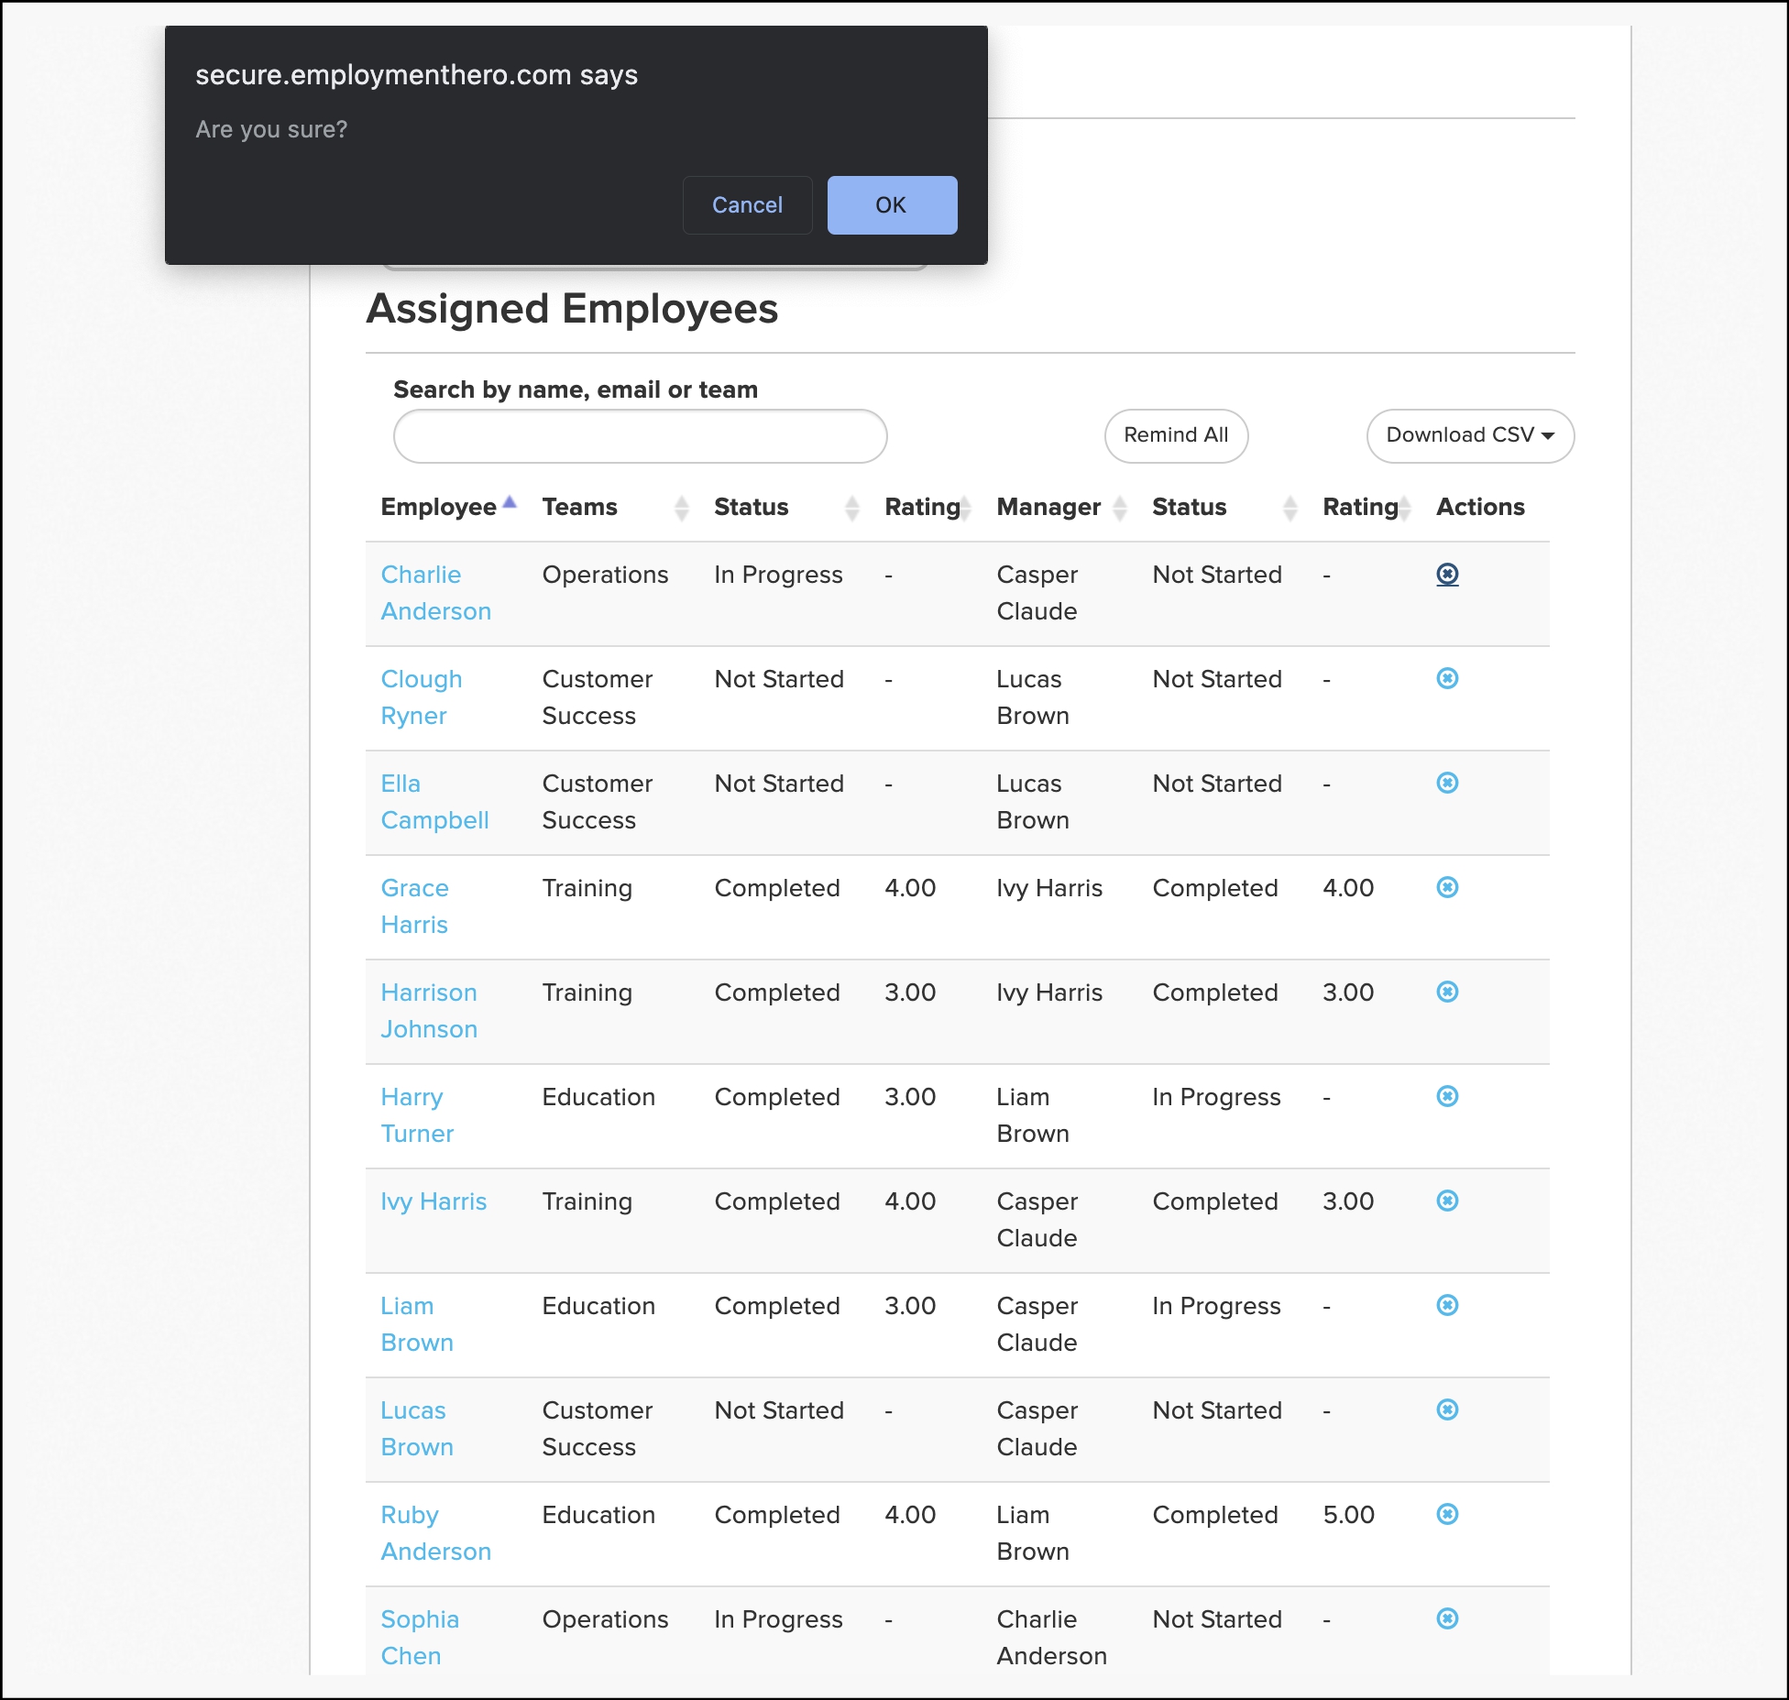Open Ruby Anderson's employee link
The height and width of the screenshot is (1700, 1789).
(x=435, y=1533)
